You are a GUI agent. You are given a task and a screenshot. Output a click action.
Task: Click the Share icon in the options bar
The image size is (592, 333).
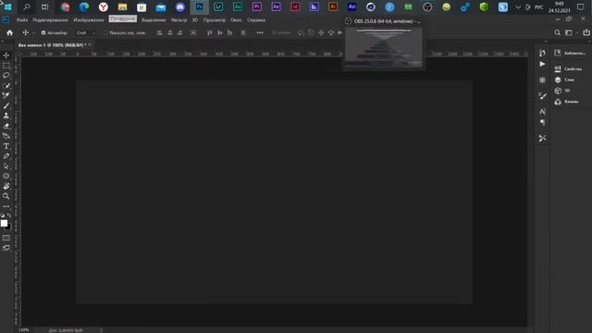[586, 33]
